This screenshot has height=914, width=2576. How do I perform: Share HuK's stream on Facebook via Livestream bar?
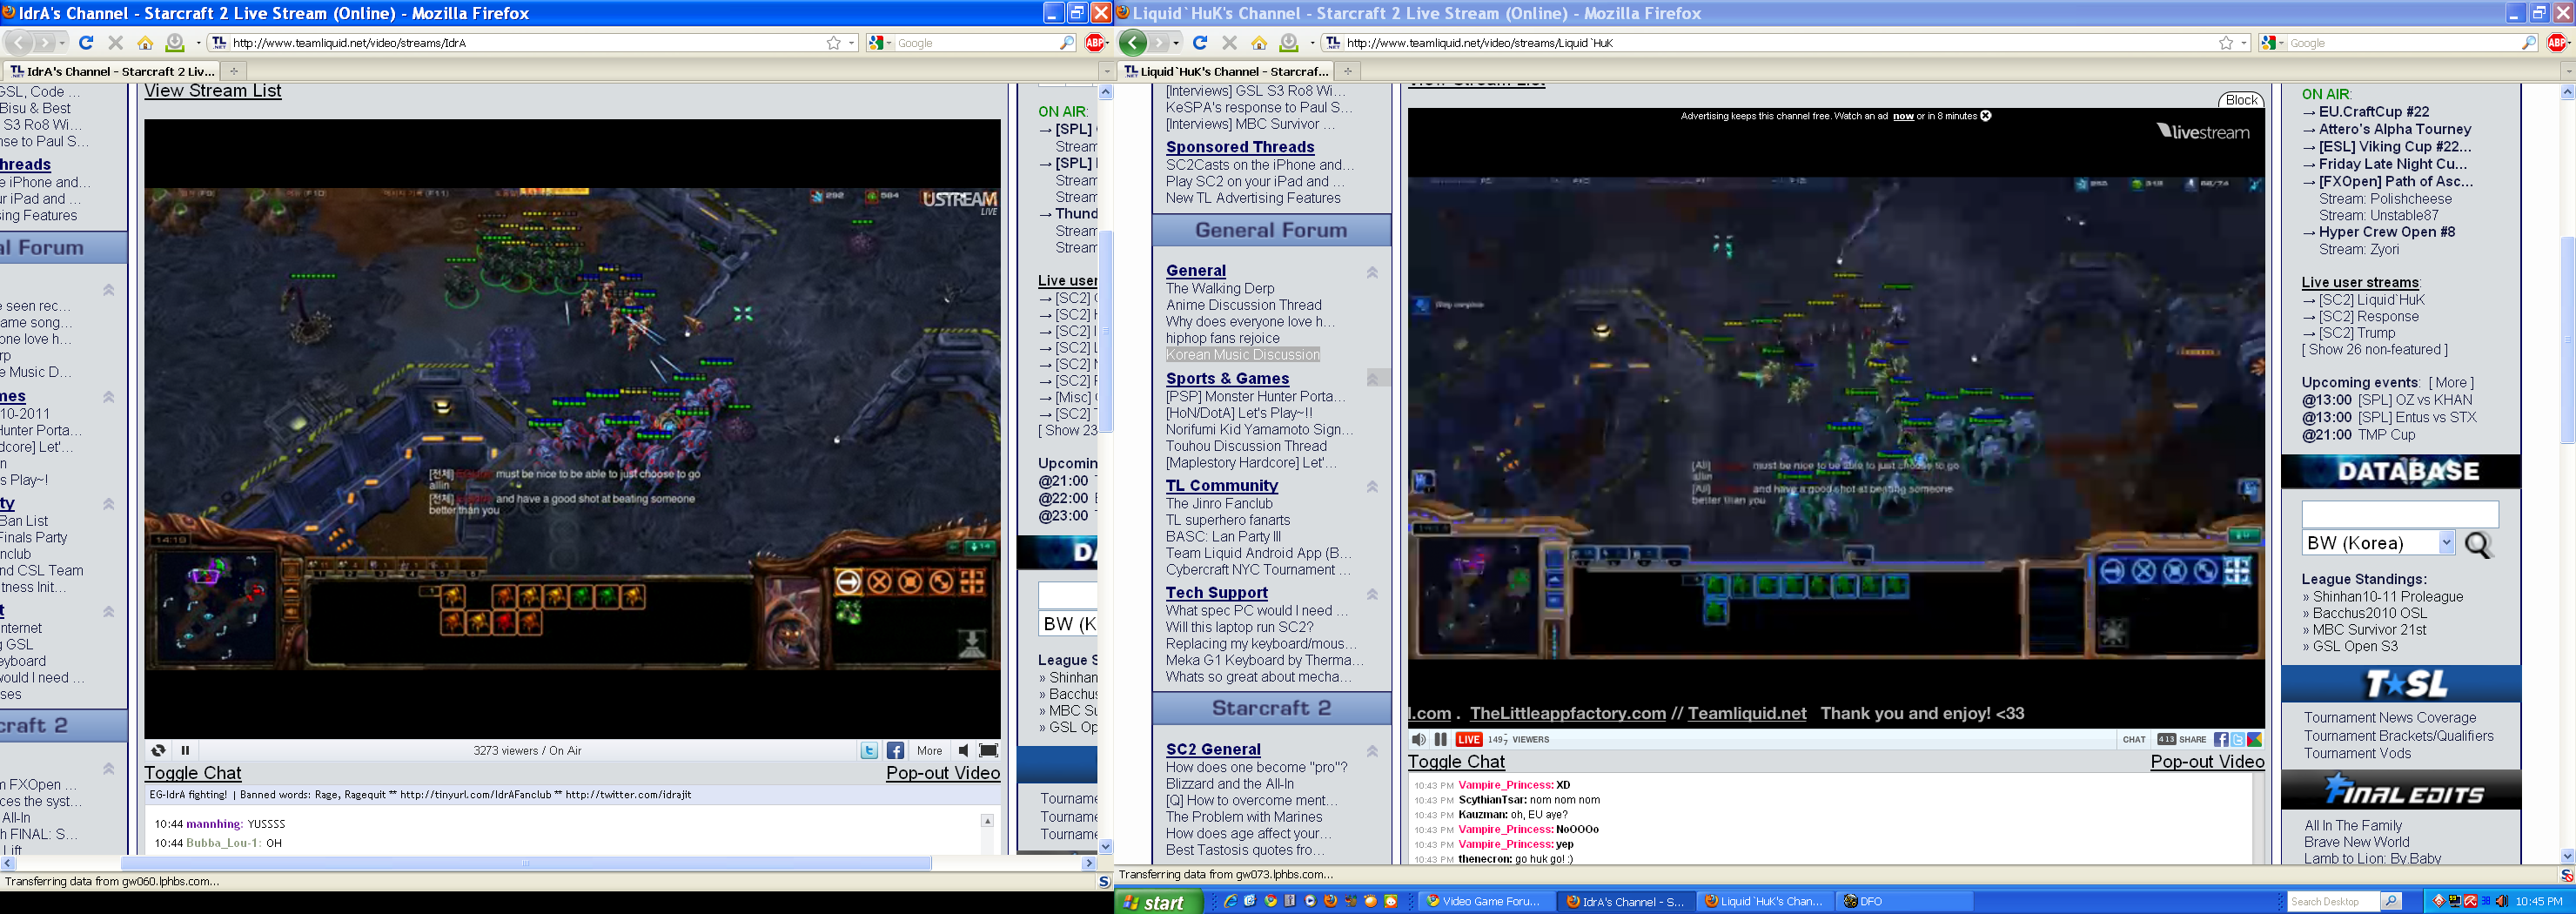(x=2220, y=739)
